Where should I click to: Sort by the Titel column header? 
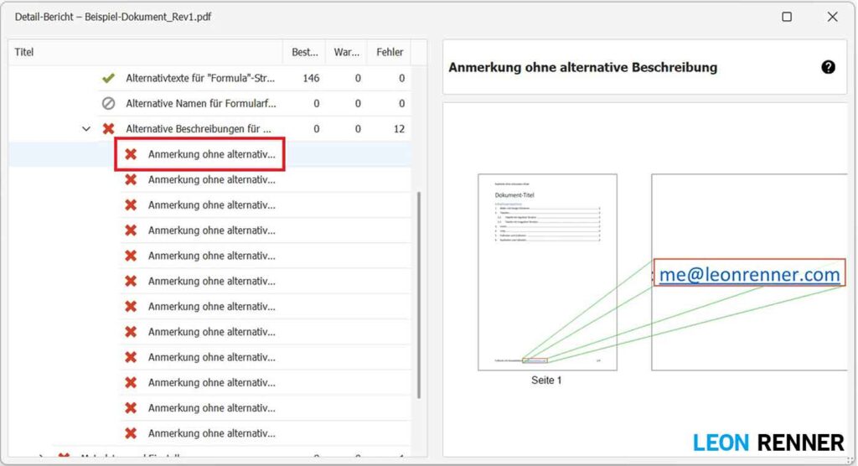click(142, 52)
